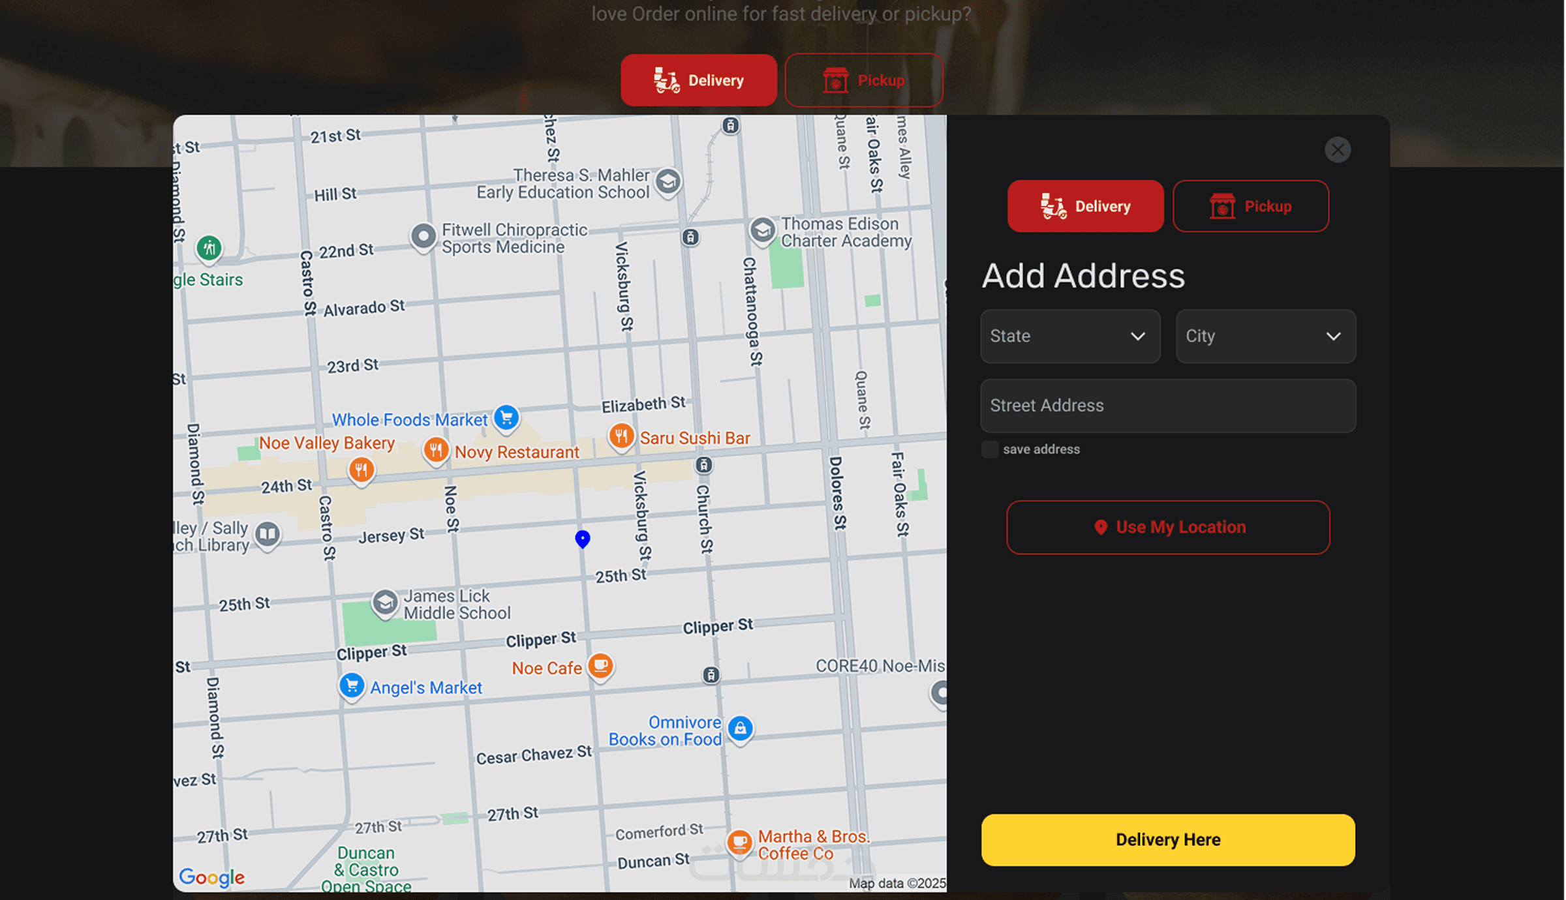Click Fitwell Chiropractic map marker
Image resolution: width=1566 pixels, height=900 pixels.
[x=423, y=235]
